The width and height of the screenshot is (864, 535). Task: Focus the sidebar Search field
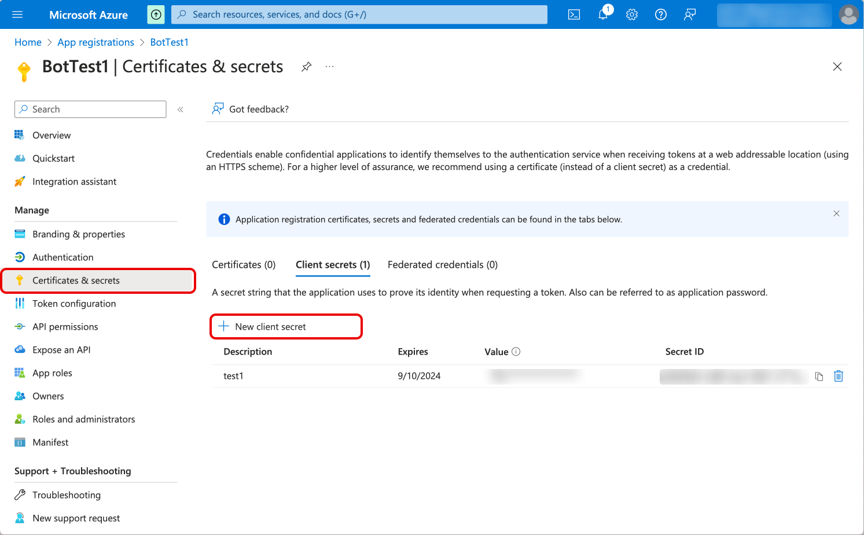pos(90,109)
